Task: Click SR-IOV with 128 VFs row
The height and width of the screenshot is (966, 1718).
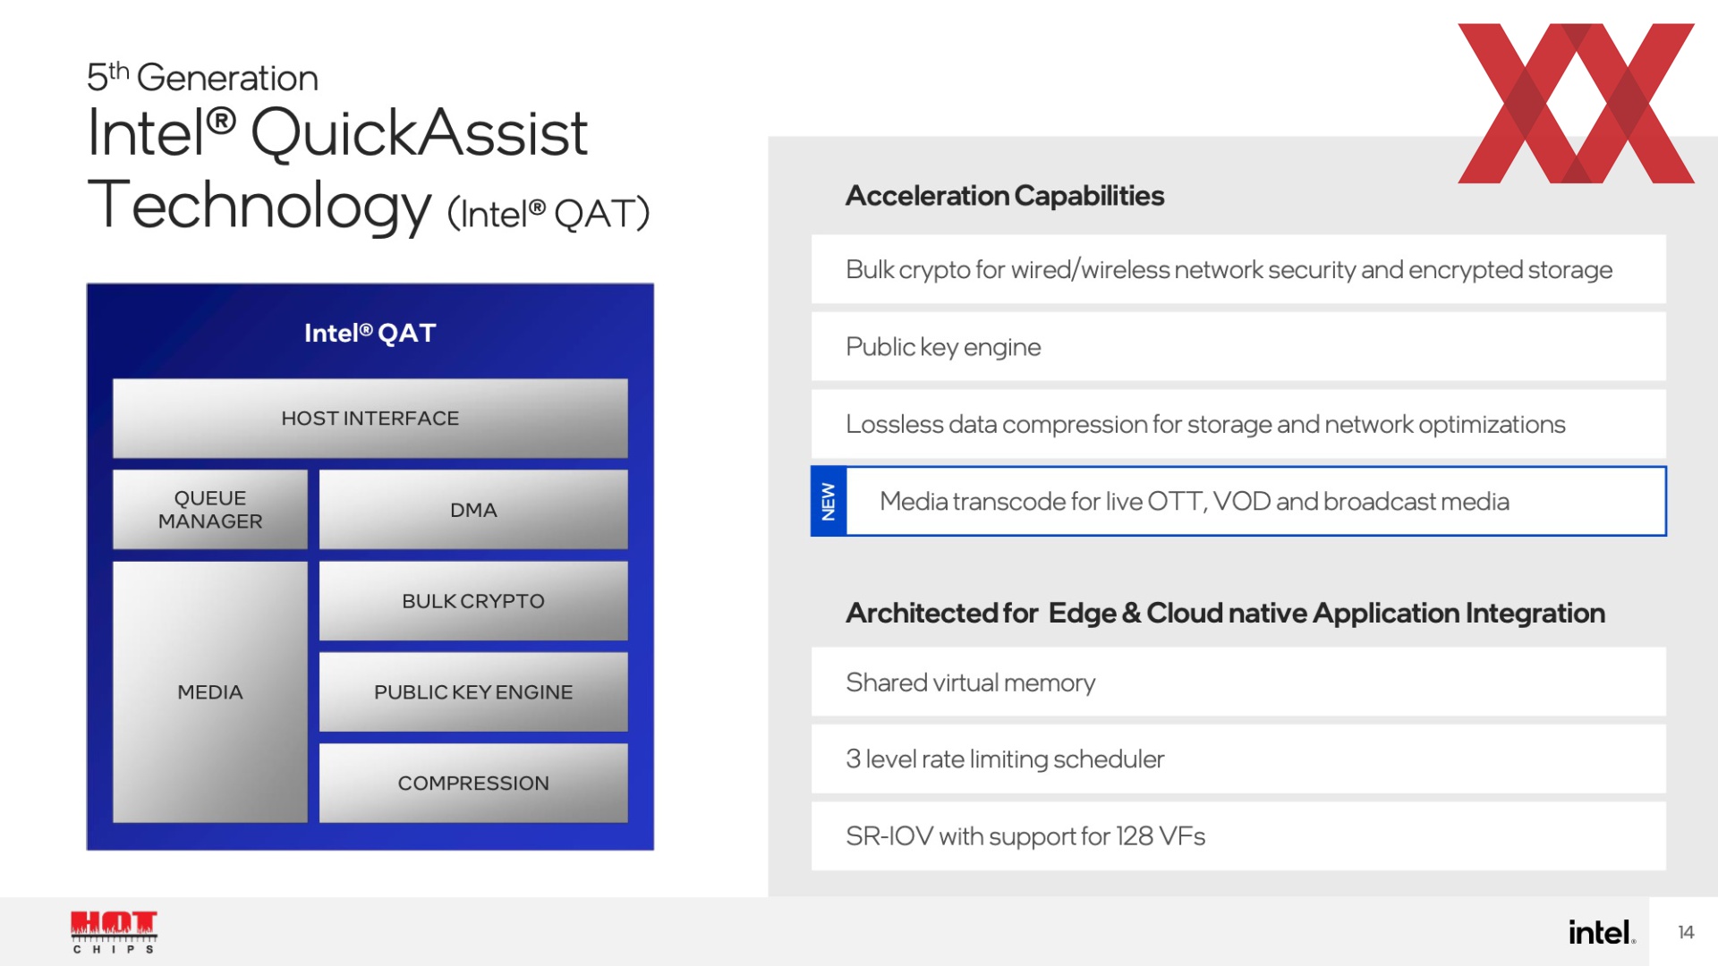Action: (1238, 836)
